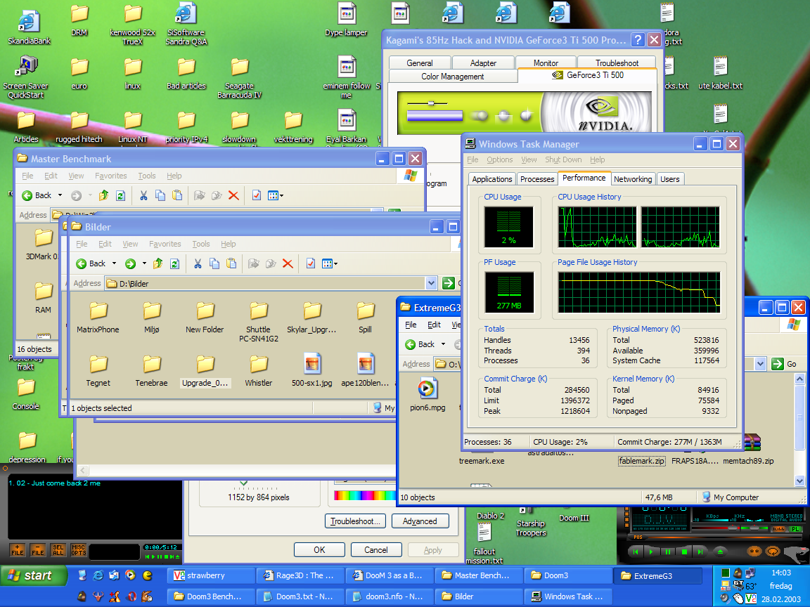Click the Properties icon in Bilder toolbar

point(311,263)
